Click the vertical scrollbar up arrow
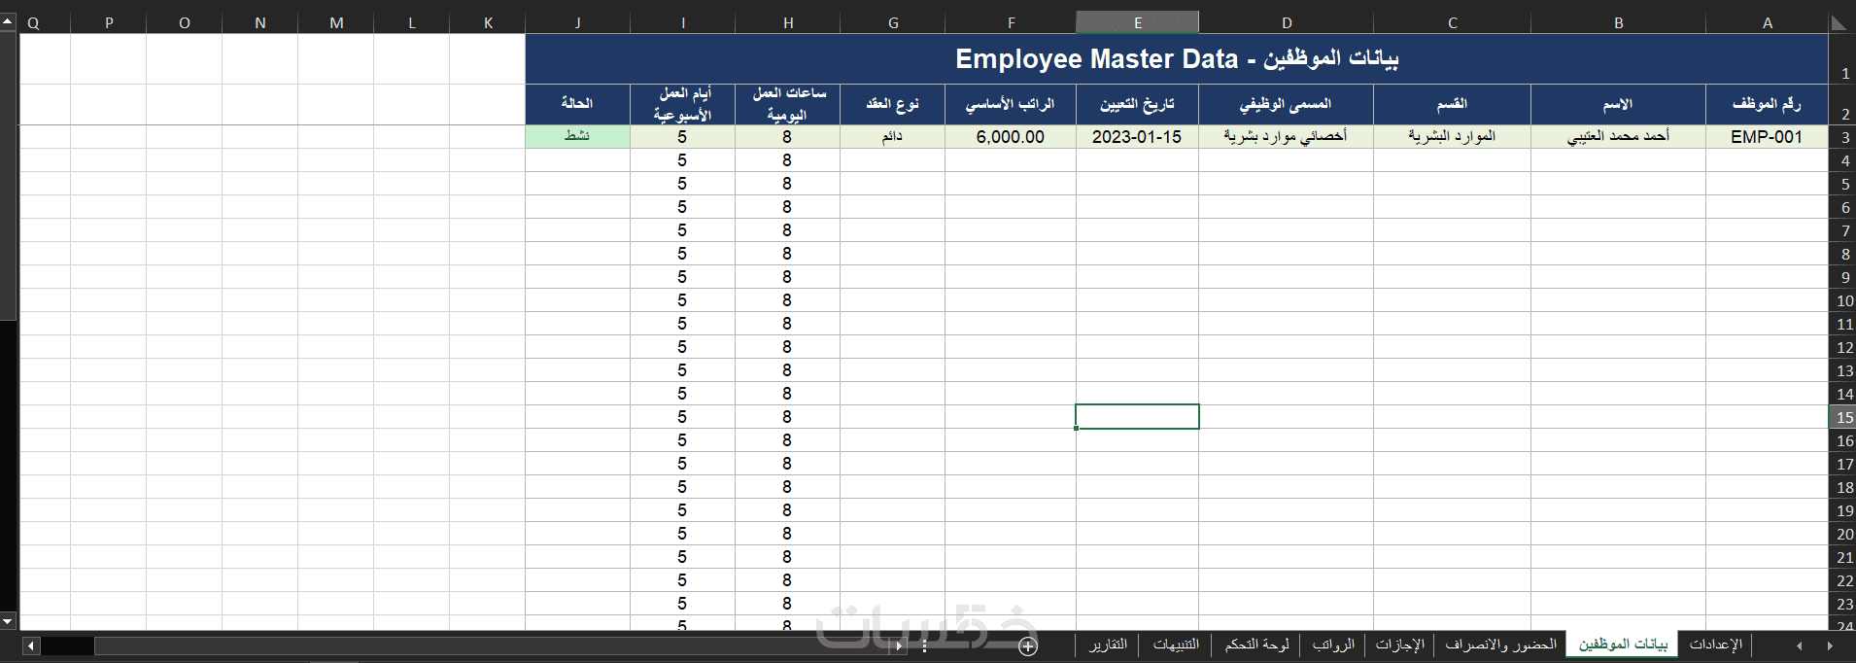 pos(8,21)
